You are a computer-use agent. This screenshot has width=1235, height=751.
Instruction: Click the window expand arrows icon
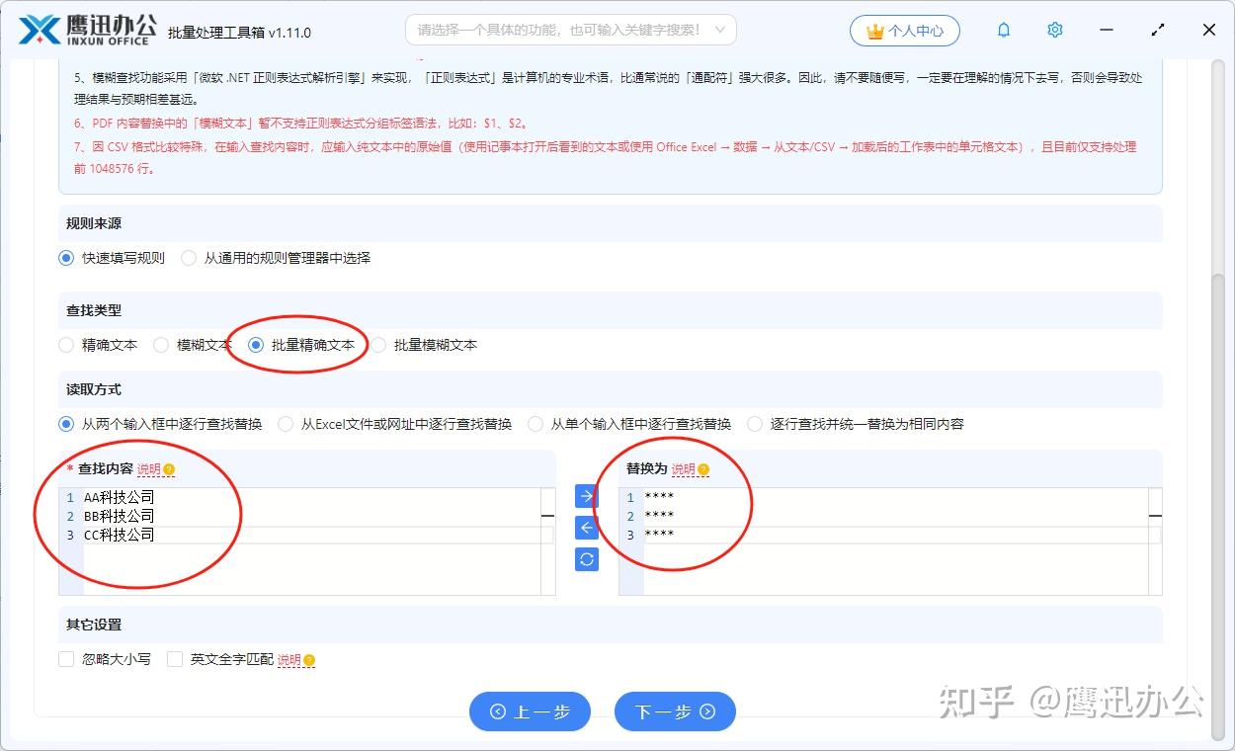[x=1158, y=31]
